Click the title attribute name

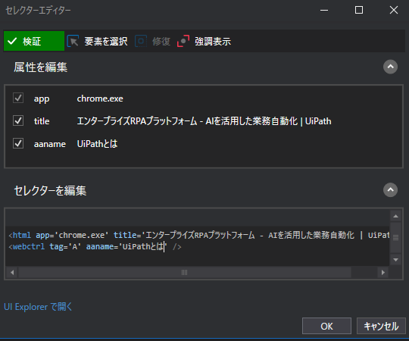pyautogui.click(x=42, y=121)
